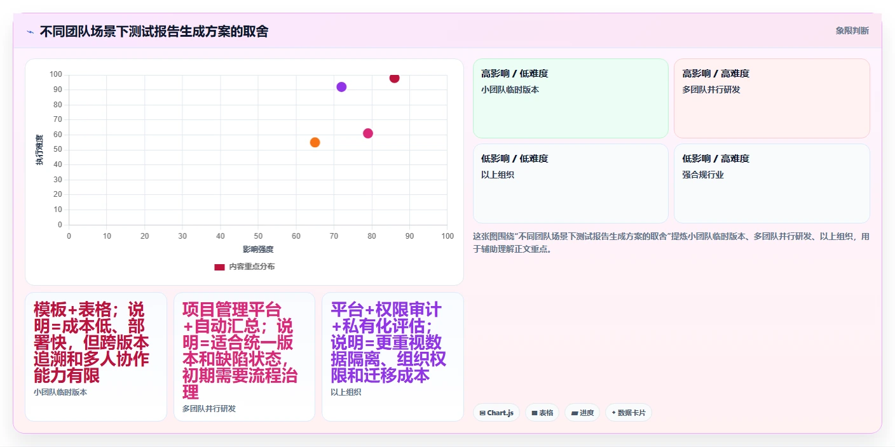Click the 内容重点分布 legend text
Image resolution: width=895 pixels, height=447 pixels.
coord(252,267)
